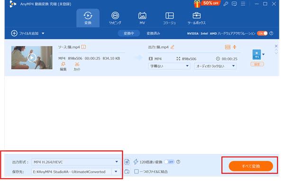The height and width of the screenshot is (181, 284).
Task: Open the hamburger menu icon
Action: click(x=243, y=4)
